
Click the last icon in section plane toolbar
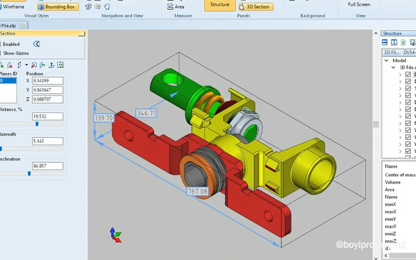coord(60,65)
